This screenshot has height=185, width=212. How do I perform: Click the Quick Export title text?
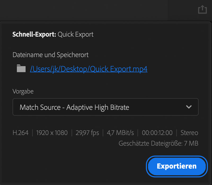tap(75, 34)
